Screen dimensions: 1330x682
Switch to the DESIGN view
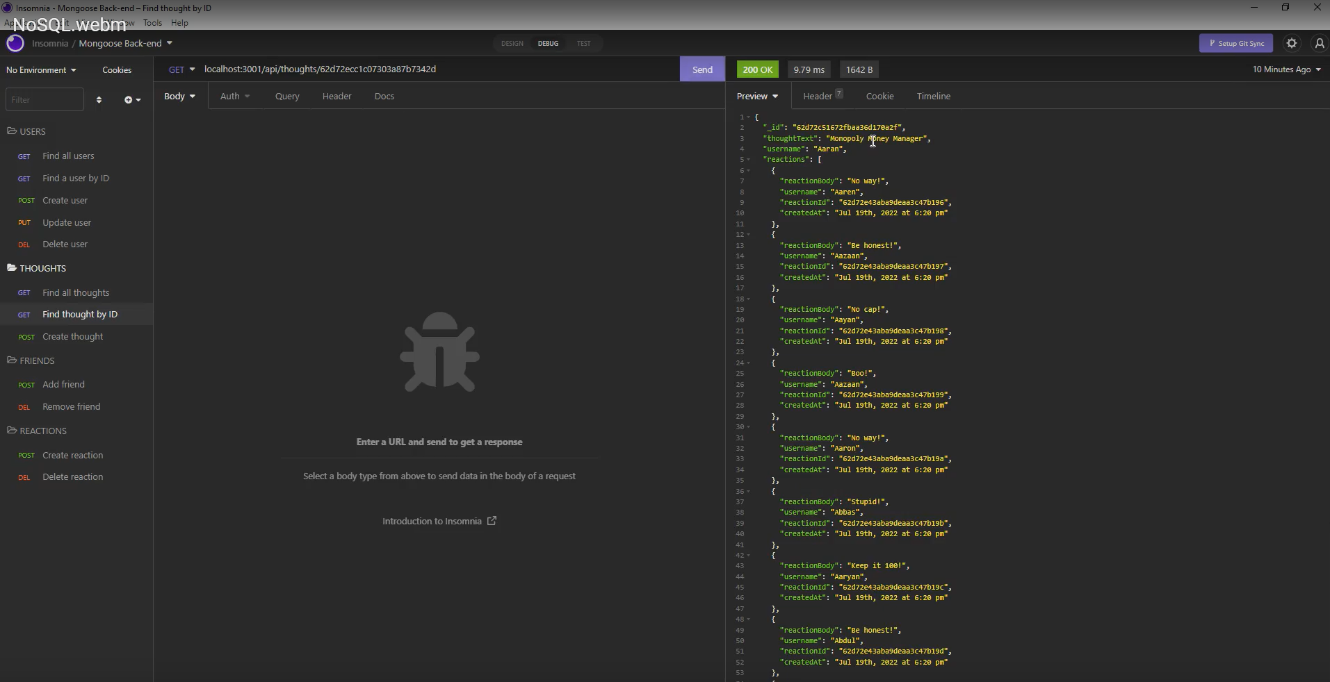point(512,43)
